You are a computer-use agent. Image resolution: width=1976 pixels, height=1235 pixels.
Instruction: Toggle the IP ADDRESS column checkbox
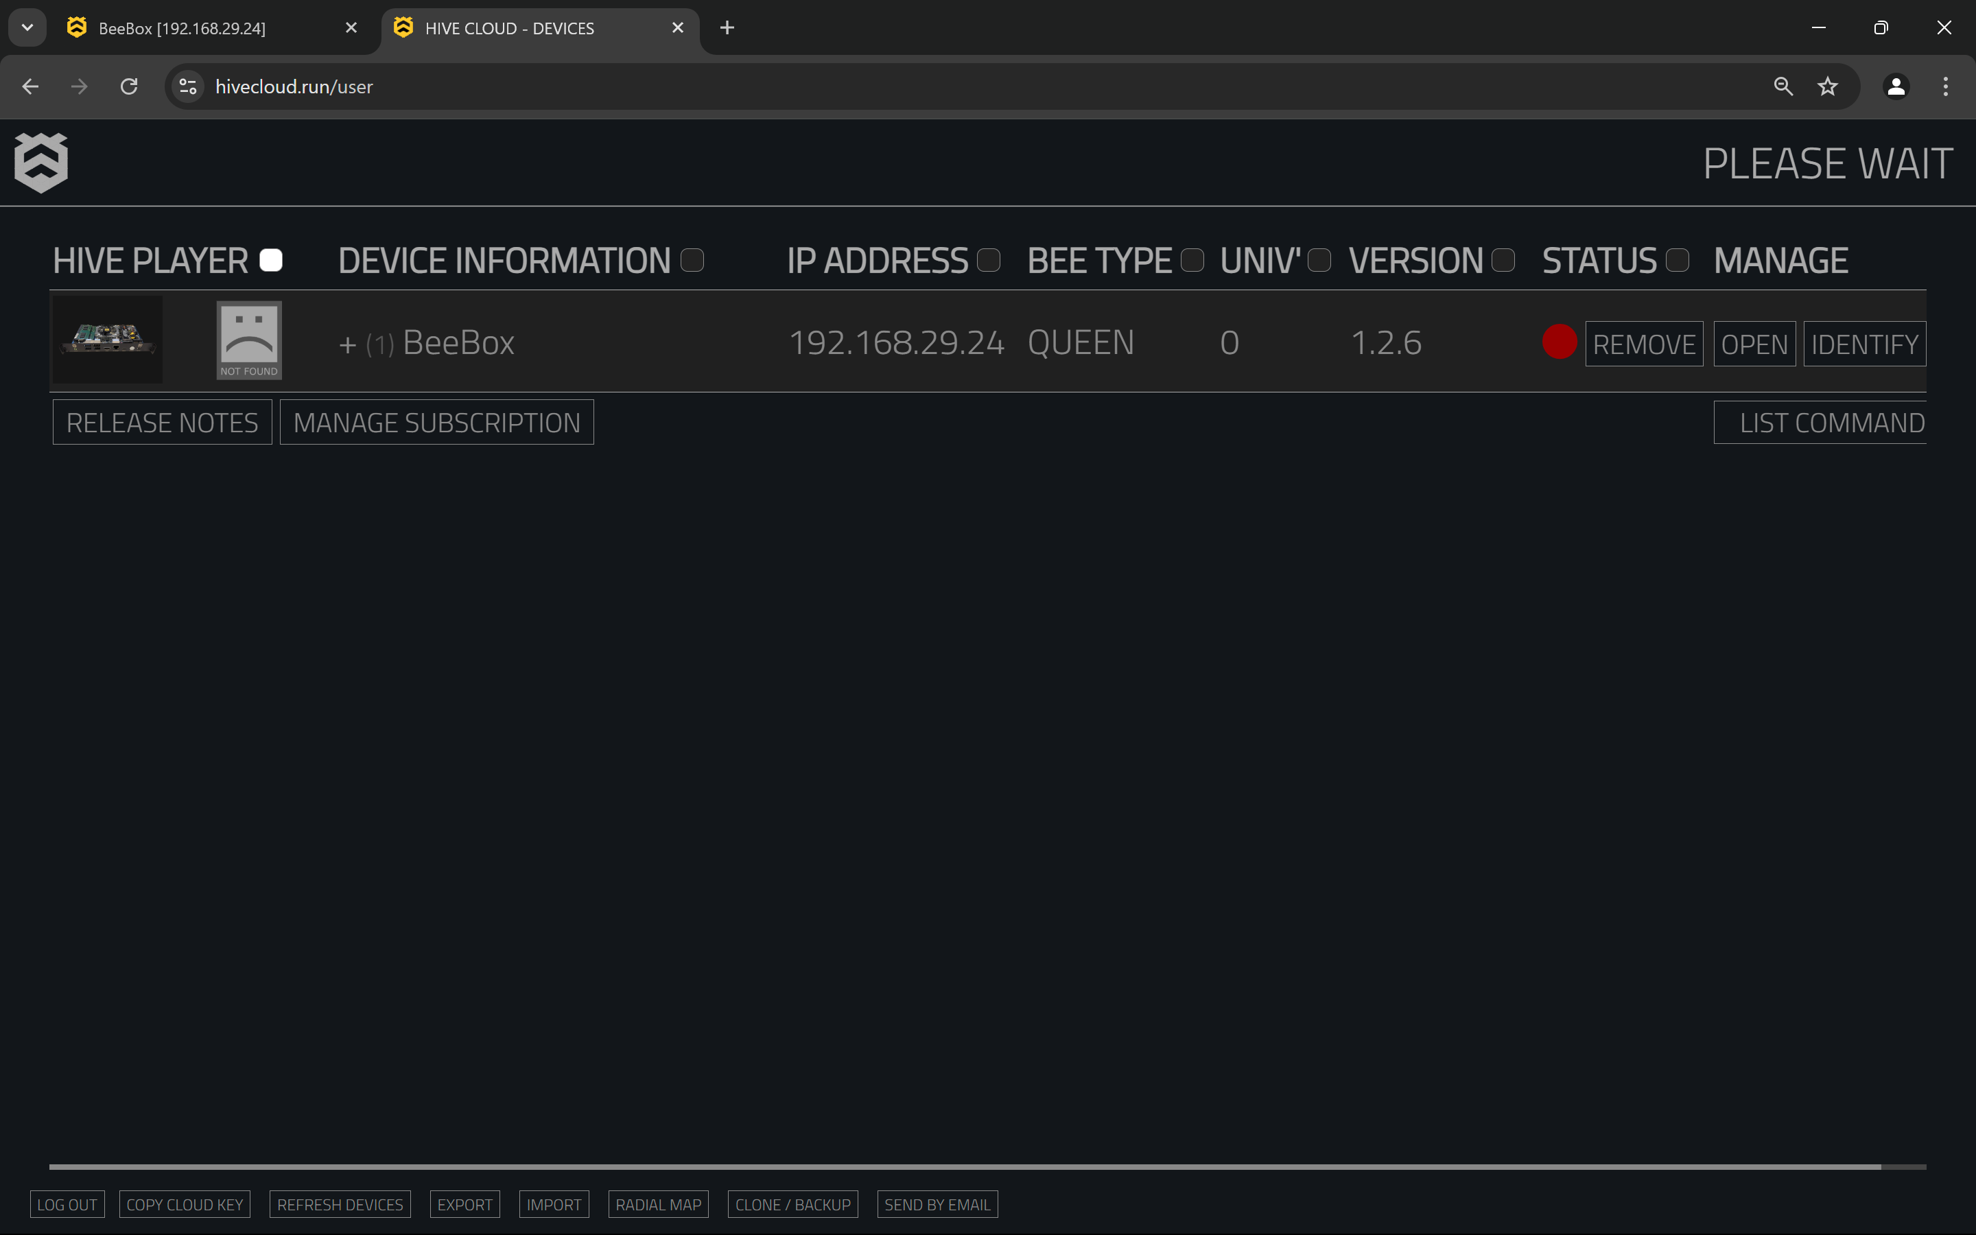click(x=989, y=261)
